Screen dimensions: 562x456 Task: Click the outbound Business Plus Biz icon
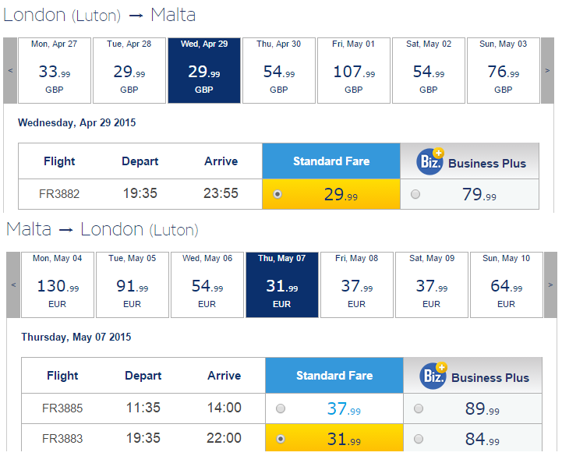430,161
